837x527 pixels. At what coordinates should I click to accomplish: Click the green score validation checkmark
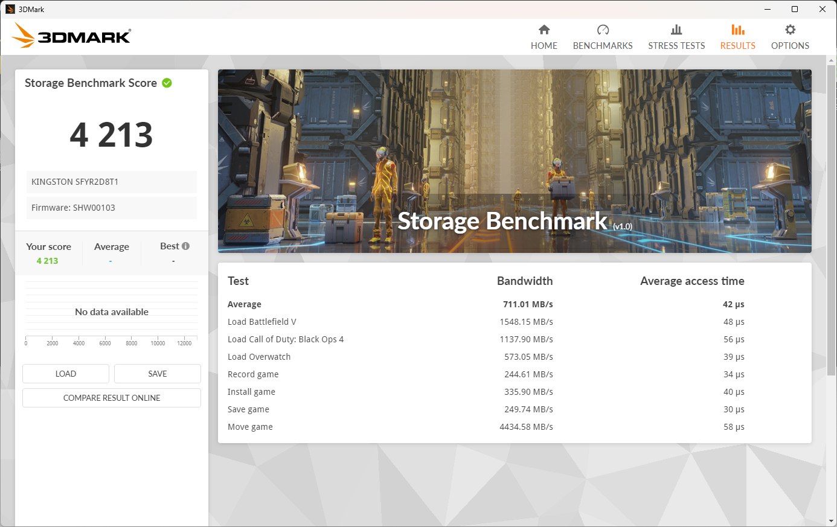pyautogui.click(x=167, y=83)
